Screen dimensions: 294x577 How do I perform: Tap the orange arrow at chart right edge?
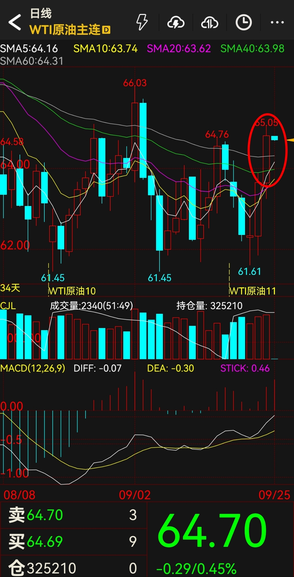290,140
